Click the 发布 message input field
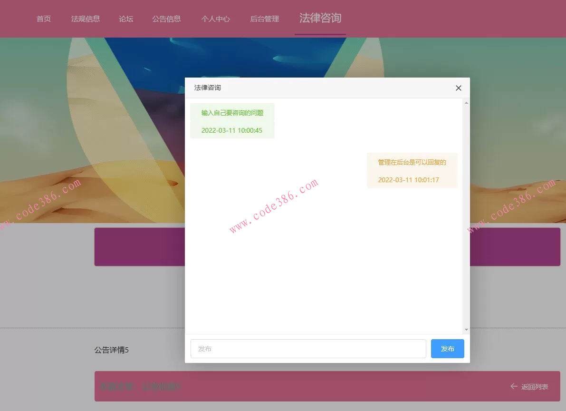The height and width of the screenshot is (411, 566). [x=308, y=349]
